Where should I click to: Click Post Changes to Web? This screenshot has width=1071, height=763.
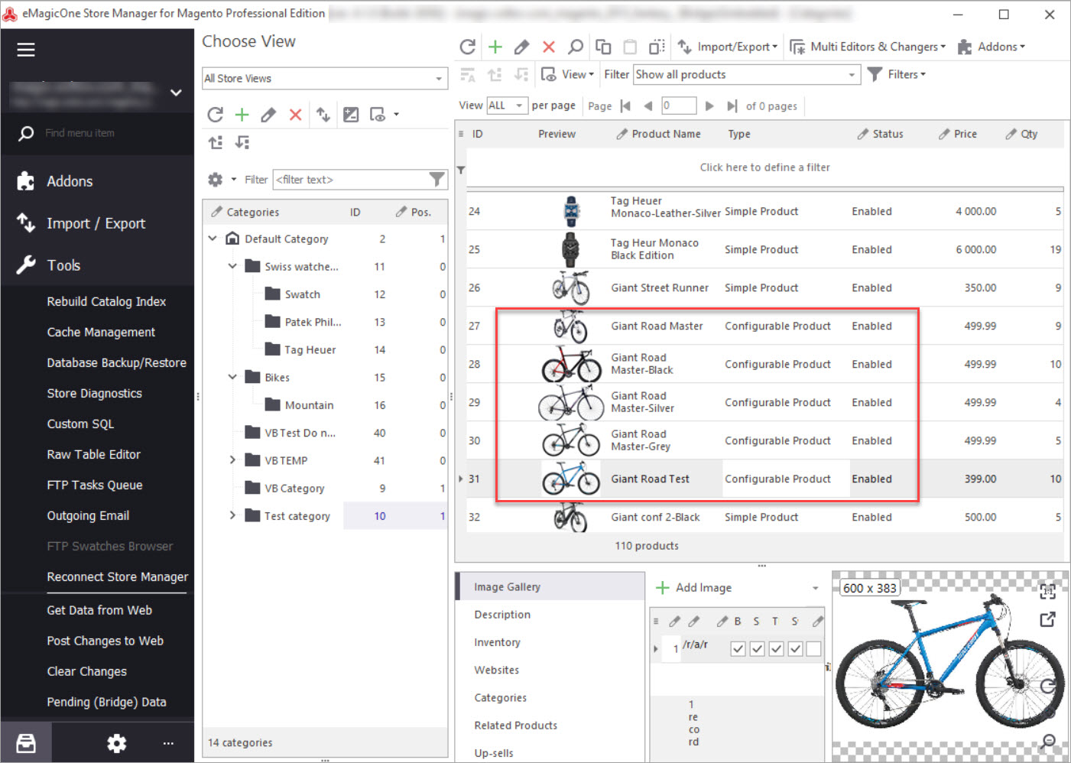[x=105, y=641]
